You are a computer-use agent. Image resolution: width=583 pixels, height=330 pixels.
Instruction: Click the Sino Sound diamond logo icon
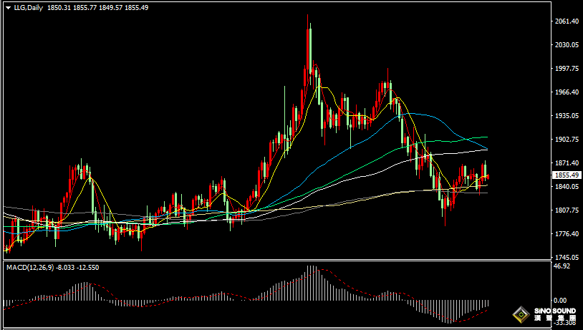(521, 315)
